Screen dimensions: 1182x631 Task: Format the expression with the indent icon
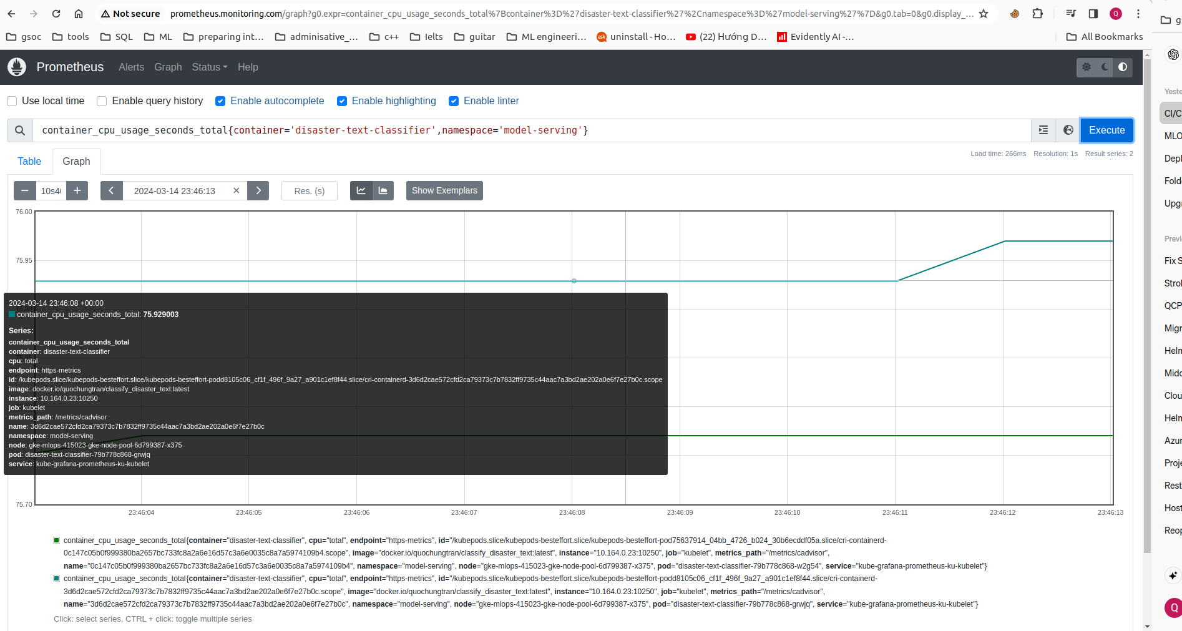1043,130
